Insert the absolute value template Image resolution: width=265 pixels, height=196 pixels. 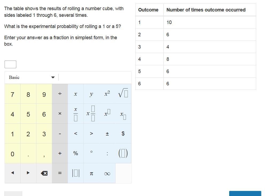point(76,173)
